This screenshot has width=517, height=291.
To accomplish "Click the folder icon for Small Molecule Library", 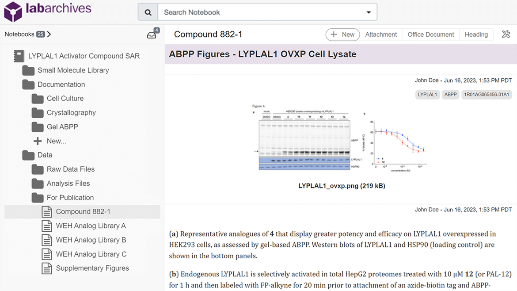I will [28, 70].
